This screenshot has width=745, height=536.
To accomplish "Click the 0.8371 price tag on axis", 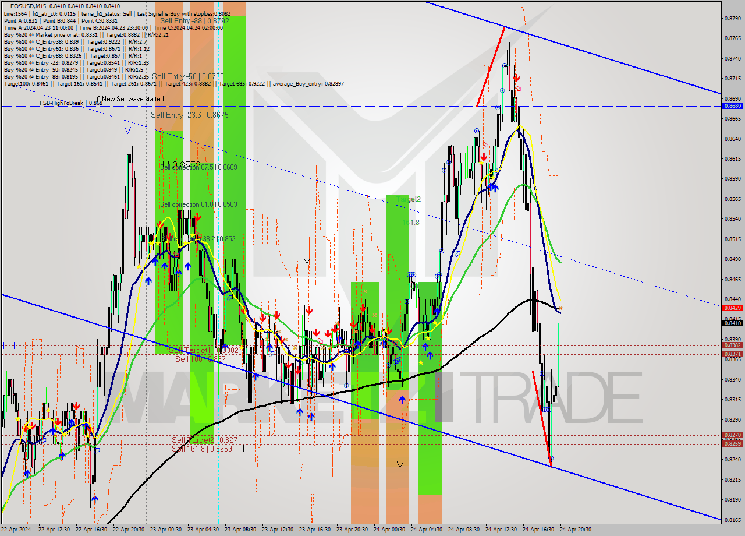I will pos(732,354).
